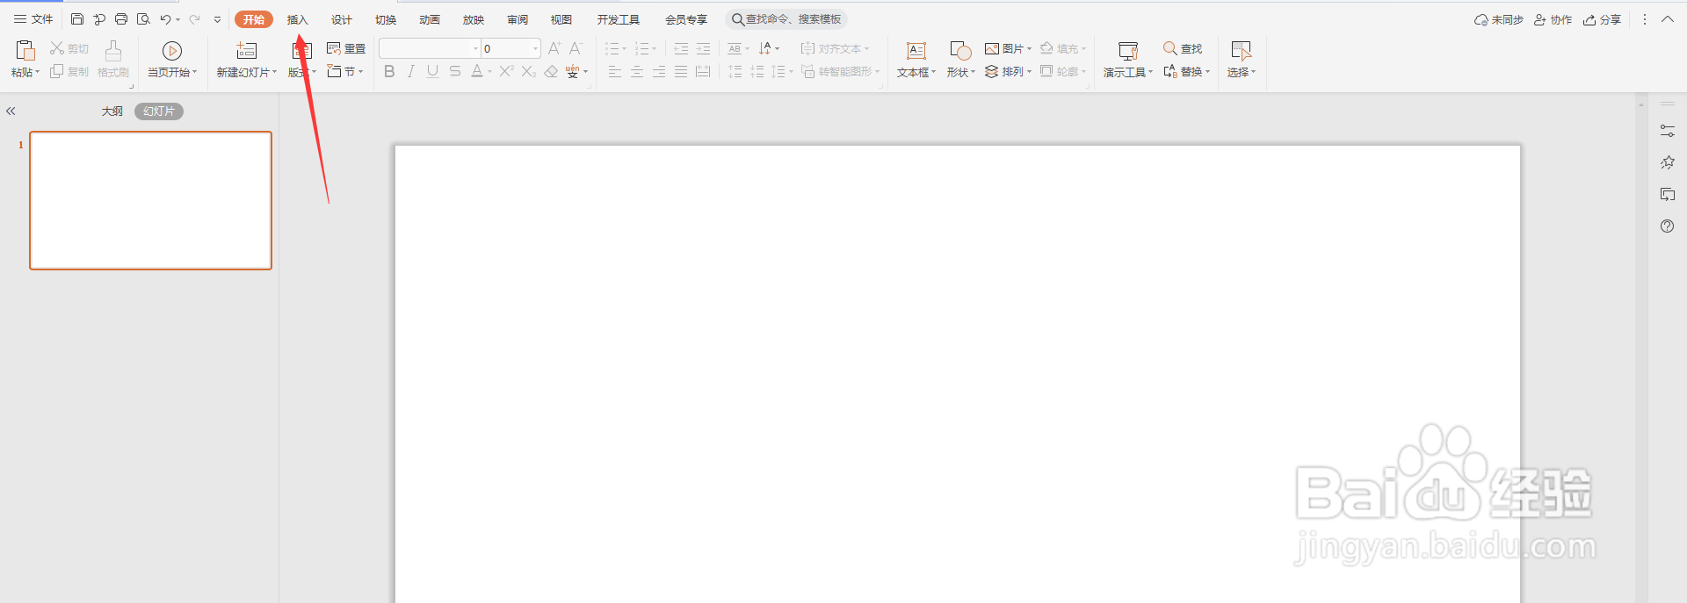1687x603 pixels.
Task: Click the Paste (粘贴) clipboard icon
Action: click(x=25, y=51)
